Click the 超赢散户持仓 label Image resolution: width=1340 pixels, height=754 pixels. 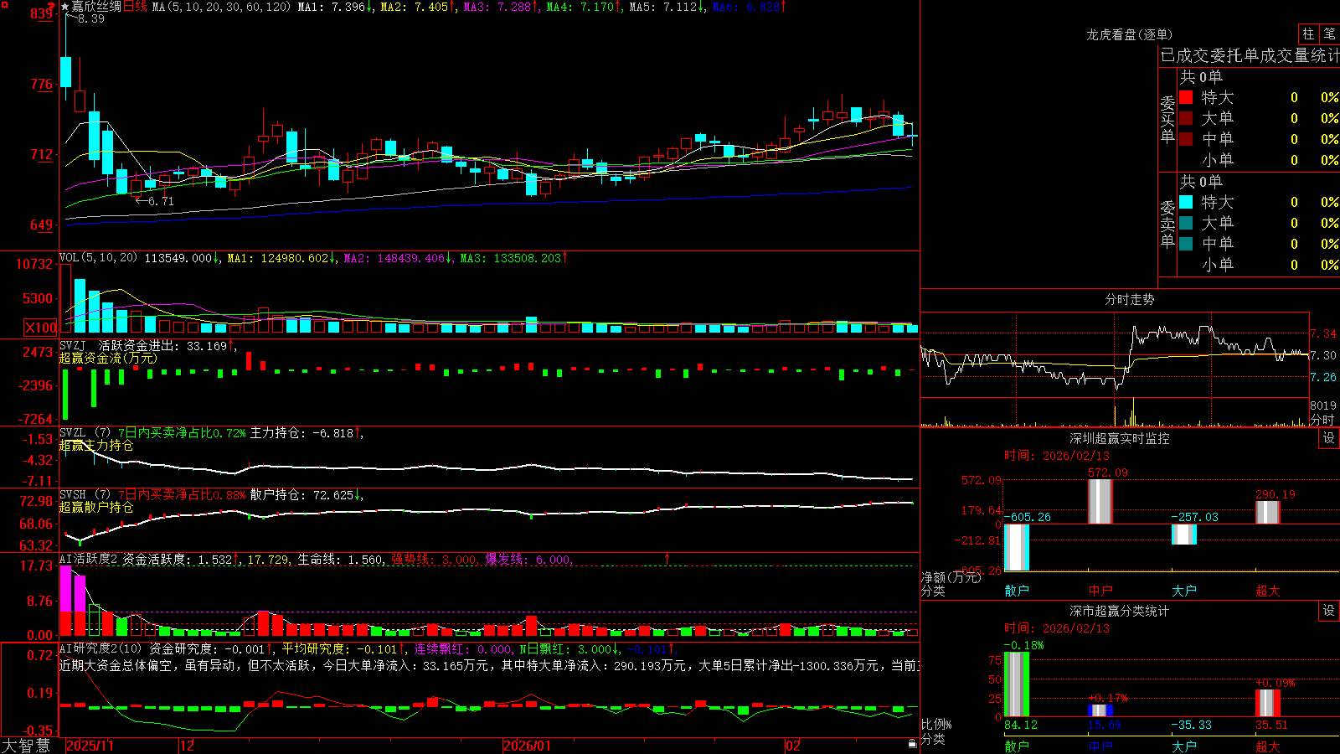[96, 508]
